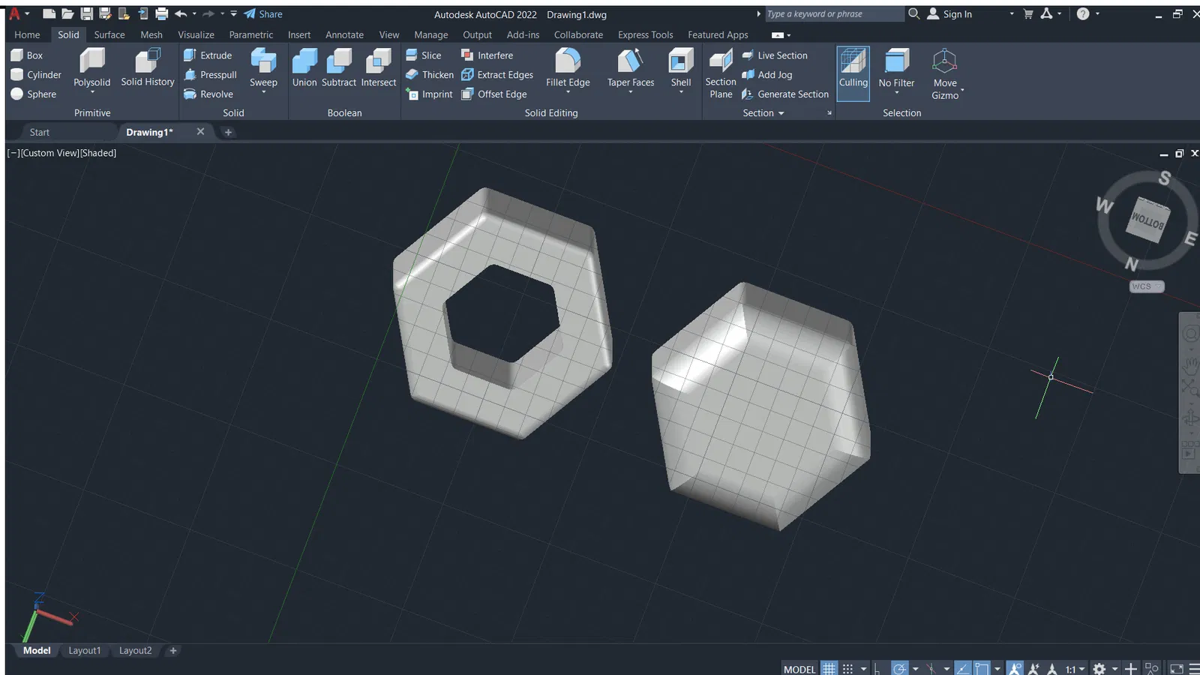Image resolution: width=1200 pixels, height=675 pixels.
Task: Expand the Fillet Edge dropdown arrow
Action: point(568,92)
